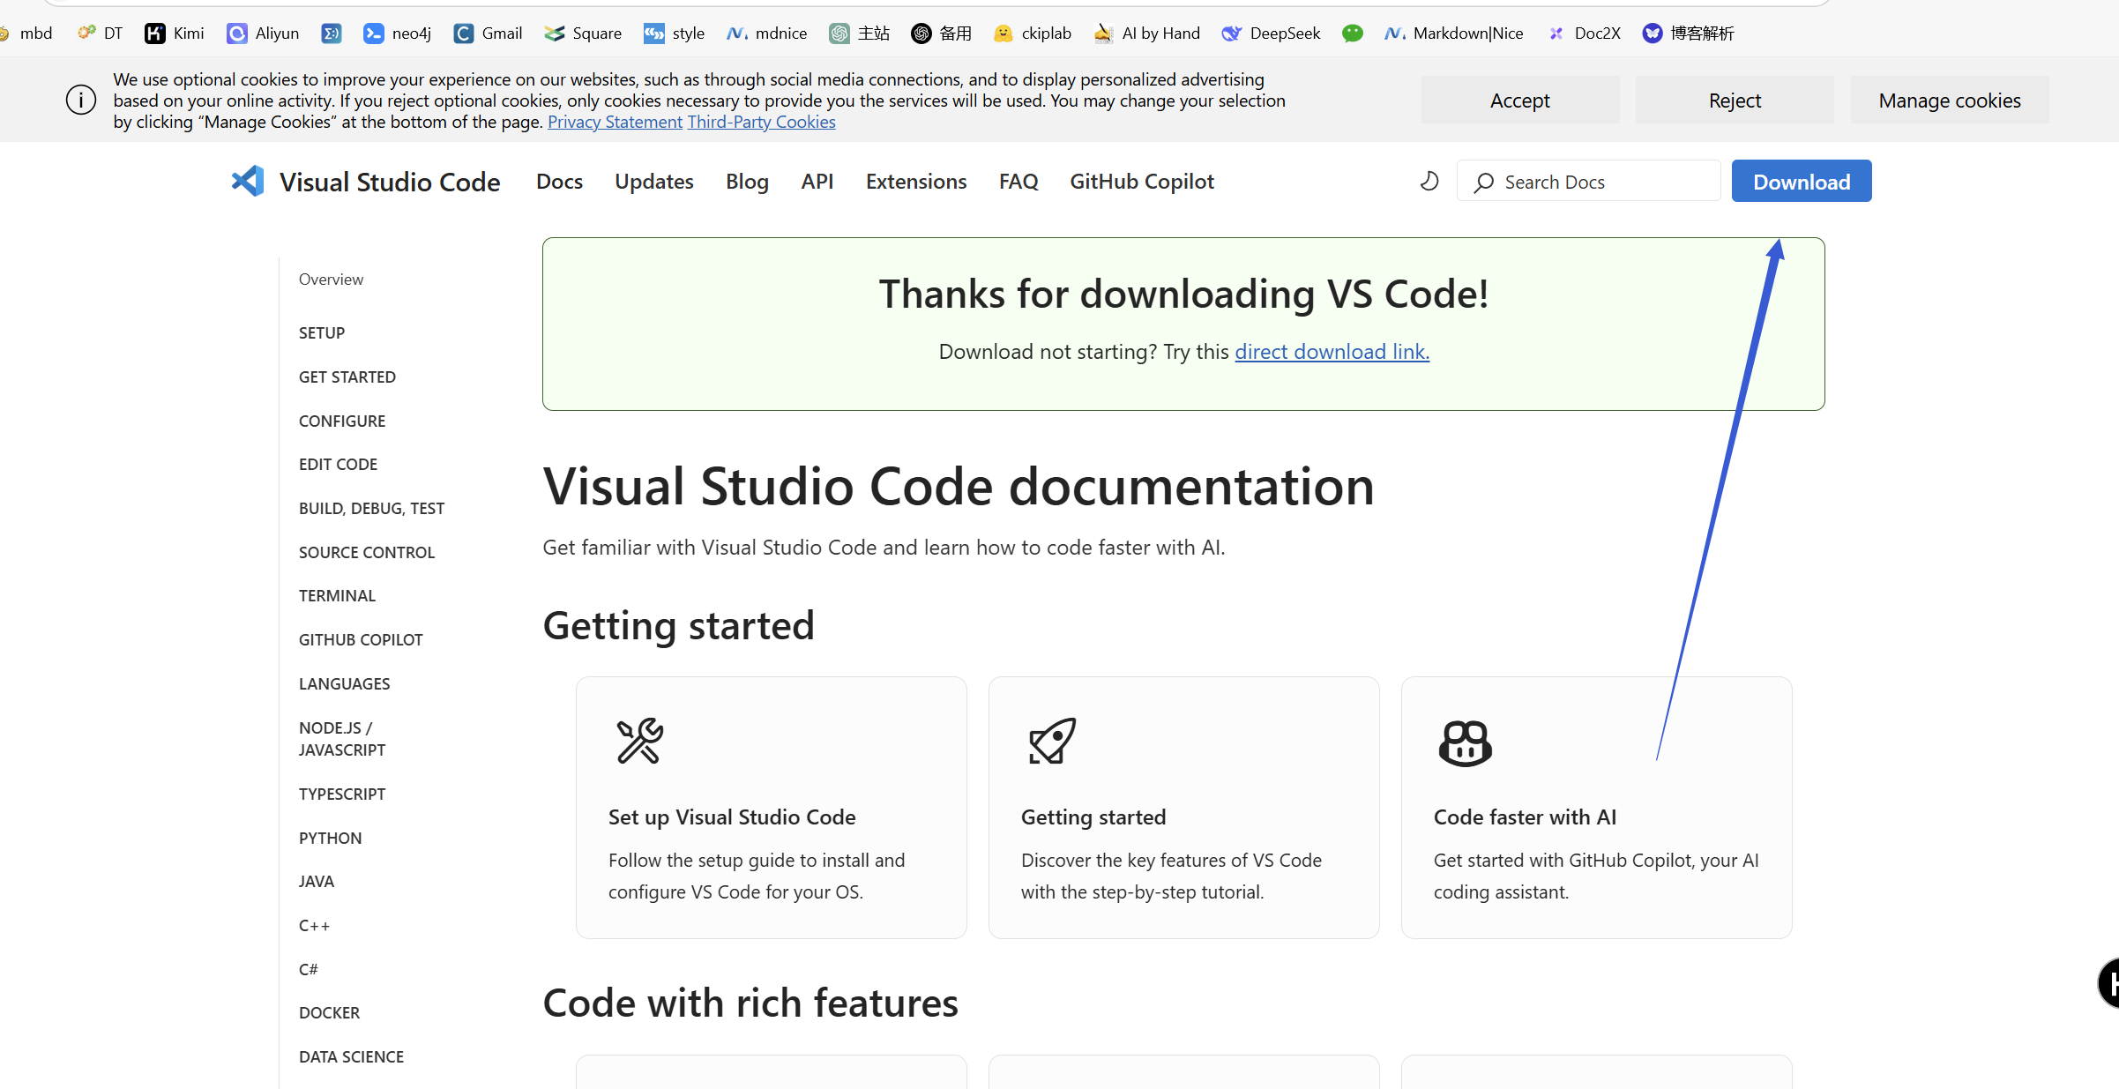Open the Gmail bookmark
This screenshot has height=1089, width=2119.
(x=488, y=34)
